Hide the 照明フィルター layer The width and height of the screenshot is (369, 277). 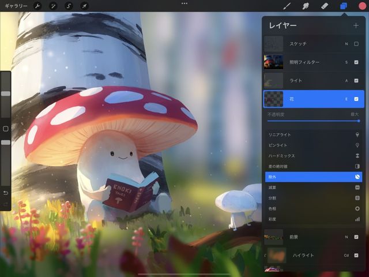(356, 62)
